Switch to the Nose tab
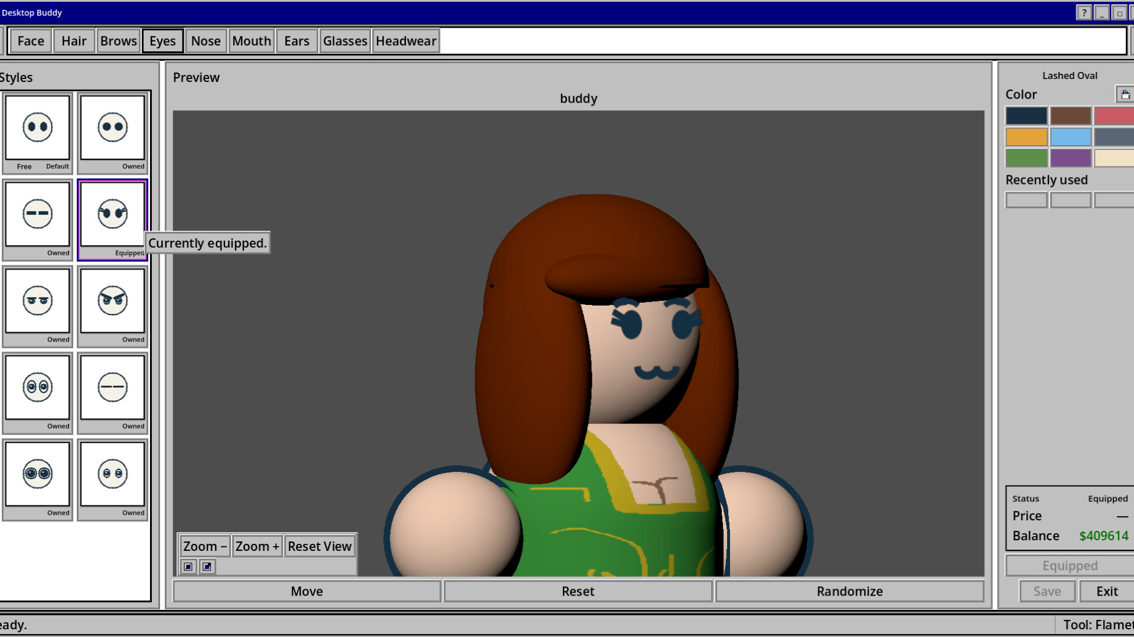Viewport: 1134px width, 637px height. (x=206, y=41)
